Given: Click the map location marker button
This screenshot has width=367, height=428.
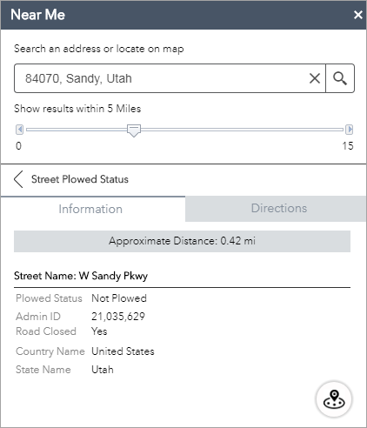Looking at the screenshot, I should [x=334, y=399].
